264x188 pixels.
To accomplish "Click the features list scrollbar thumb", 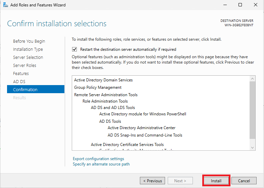I will point(252,110).
